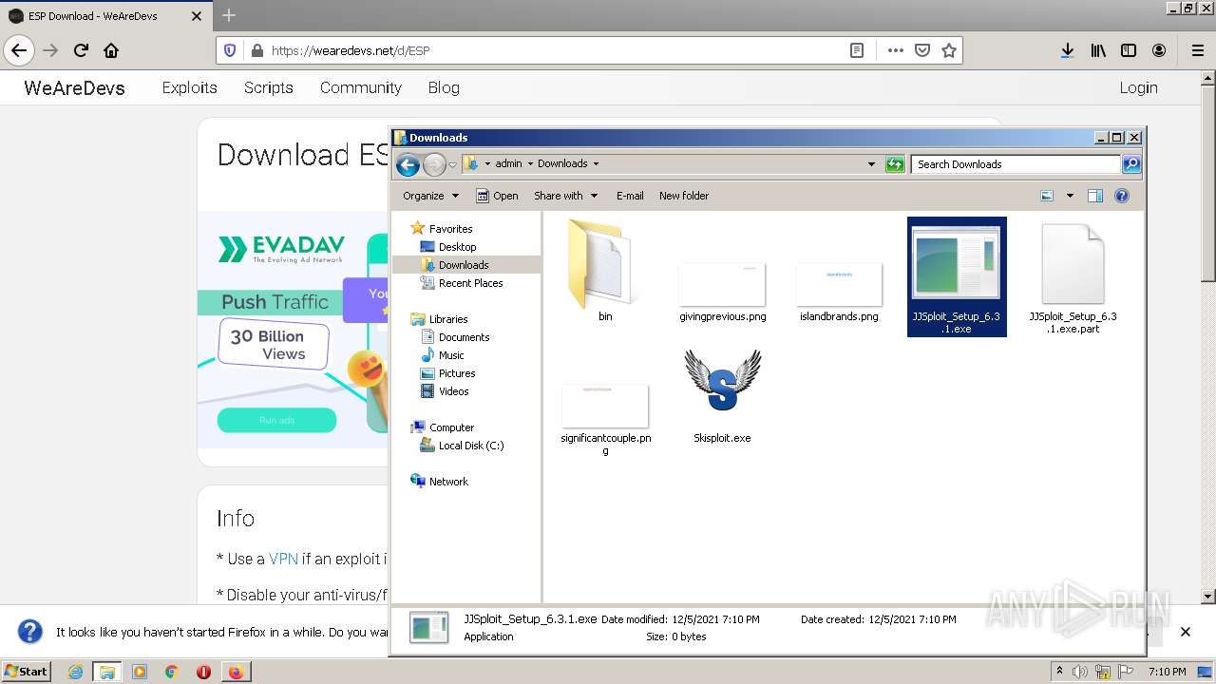Go back in Downloads explorer window
The width and height of the screenshot is (1216, 684).
[x=408, y=164]
